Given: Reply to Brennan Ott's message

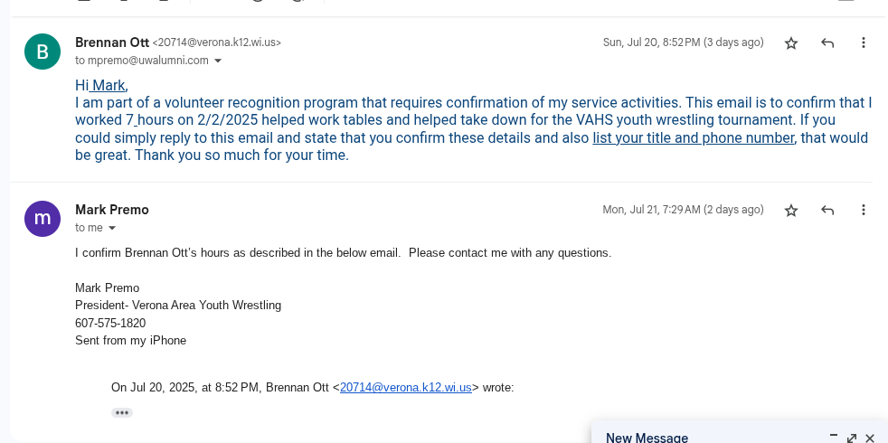Looking at the screenshot, I should point(827,42).
